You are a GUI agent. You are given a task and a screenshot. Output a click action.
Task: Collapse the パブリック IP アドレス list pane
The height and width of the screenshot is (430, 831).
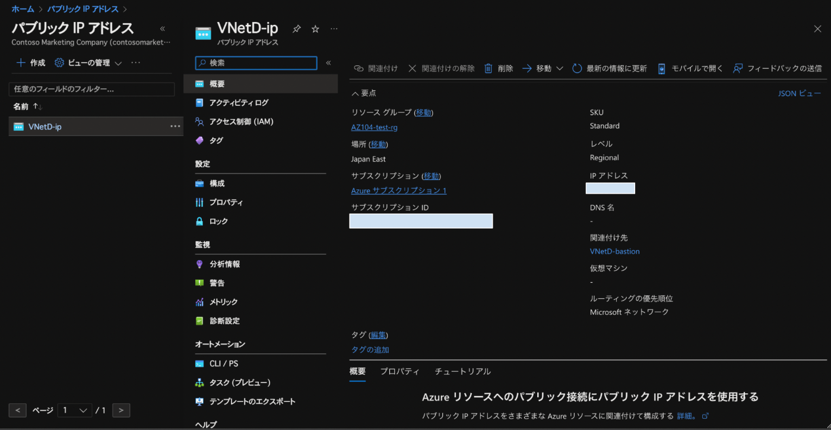[163, 29]
